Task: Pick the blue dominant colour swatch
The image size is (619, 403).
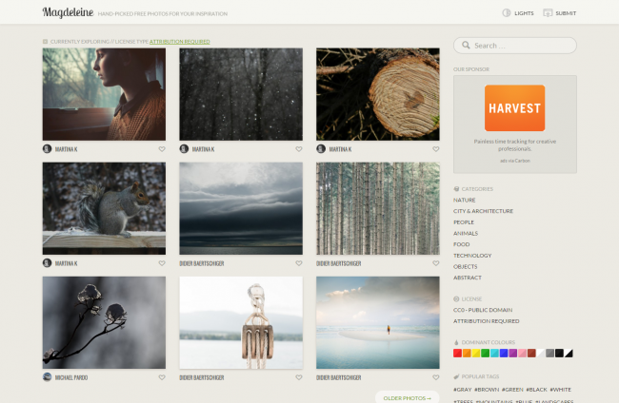Action: pos(504,353)
